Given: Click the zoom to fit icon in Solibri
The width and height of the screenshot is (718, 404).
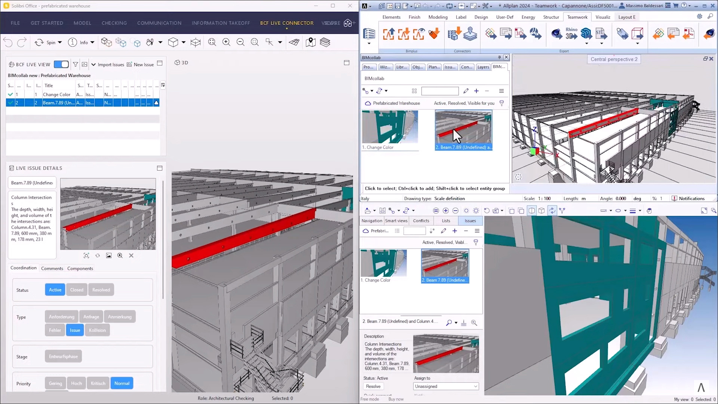Looking at the screenshot, I should (x=212, y=42).
